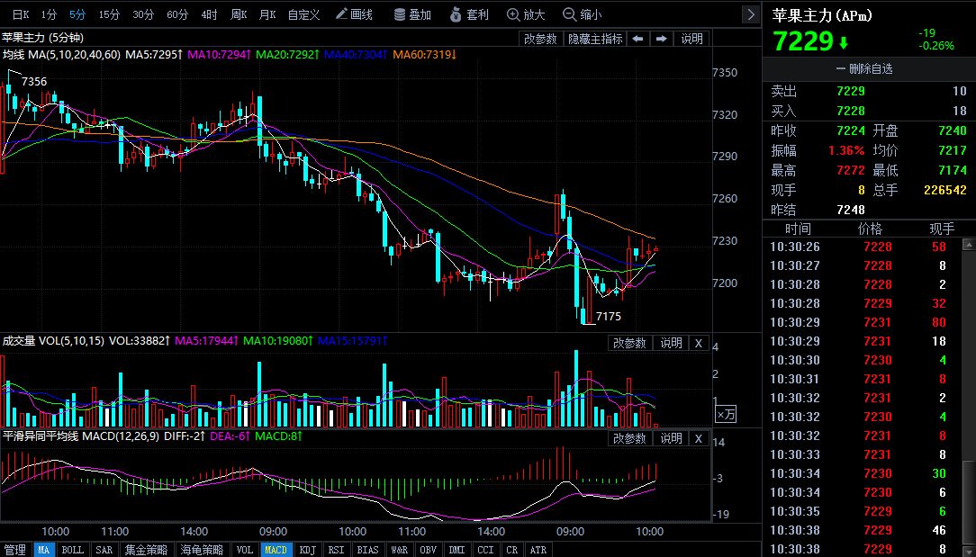
Task: Click the MA60:7319 label
Action: click(x=424, y=55)
